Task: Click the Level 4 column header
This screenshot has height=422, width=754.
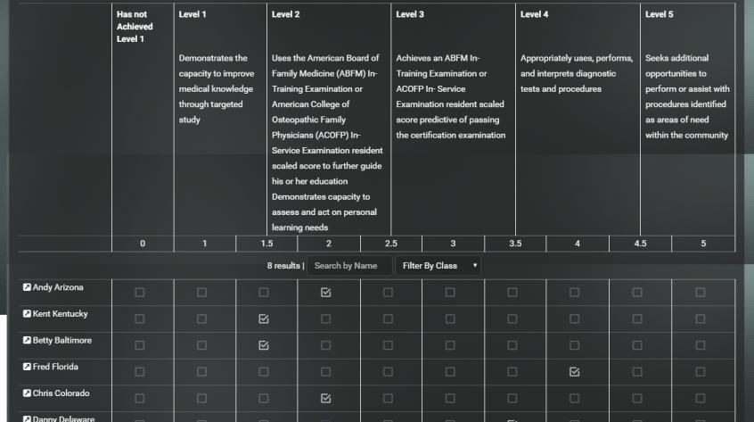Action: tap(534, 14)
